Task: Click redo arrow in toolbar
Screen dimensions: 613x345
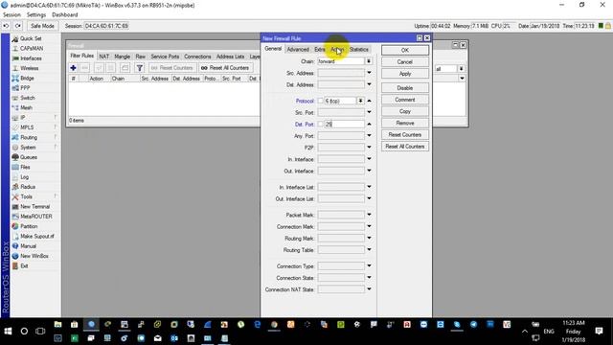Action: (x=18, y=26)
